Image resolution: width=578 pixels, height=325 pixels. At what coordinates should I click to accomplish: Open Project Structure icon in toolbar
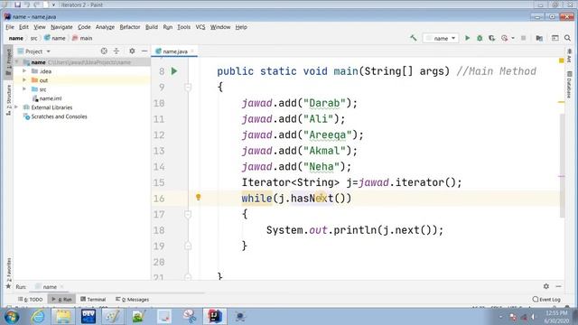click(x=539, y=38)
